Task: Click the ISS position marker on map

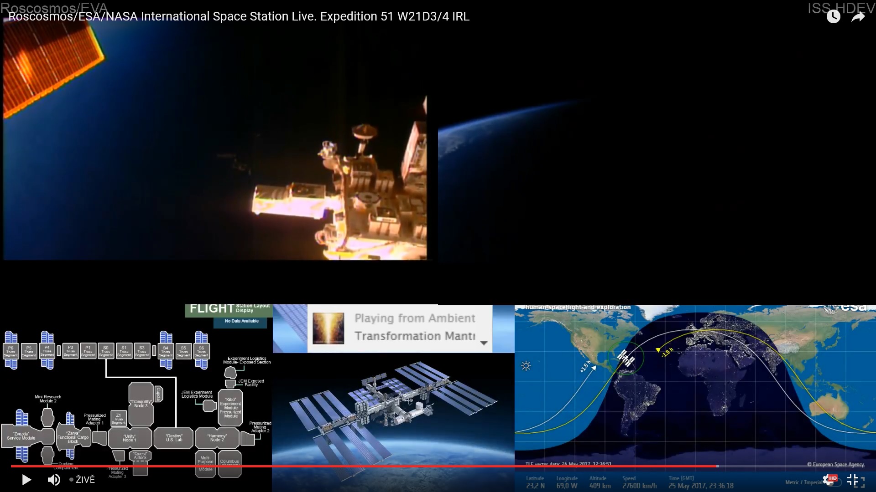Action: tap(626, 358)
